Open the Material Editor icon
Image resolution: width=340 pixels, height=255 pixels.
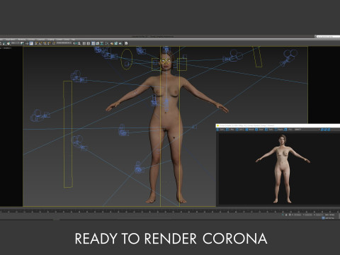pos(107,43)
